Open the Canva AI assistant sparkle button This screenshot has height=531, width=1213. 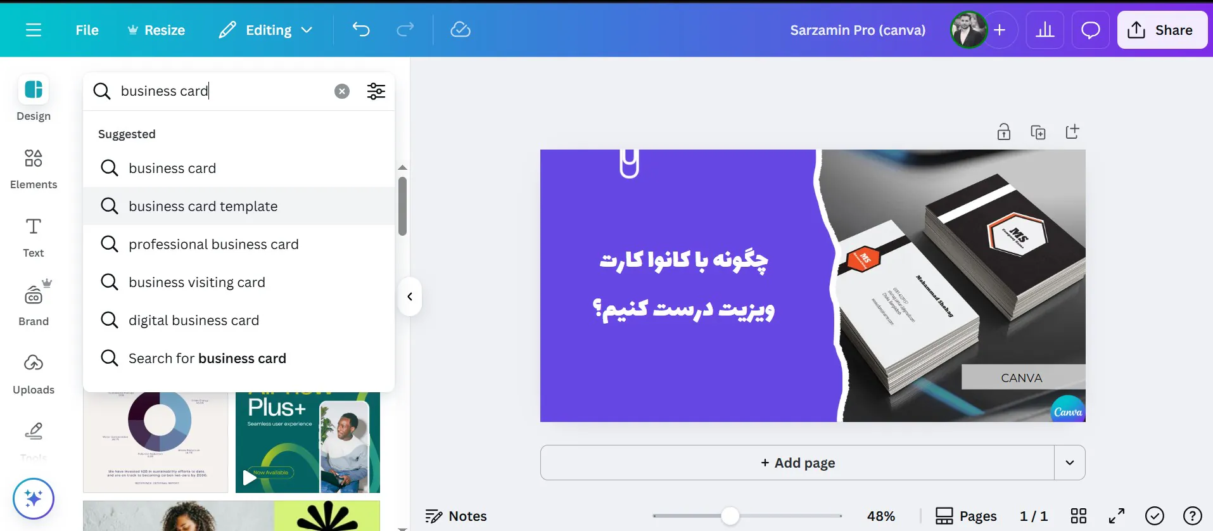34,499
